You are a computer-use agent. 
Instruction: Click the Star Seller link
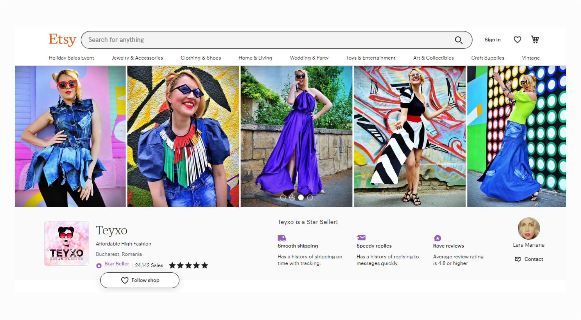click(117, 264)
